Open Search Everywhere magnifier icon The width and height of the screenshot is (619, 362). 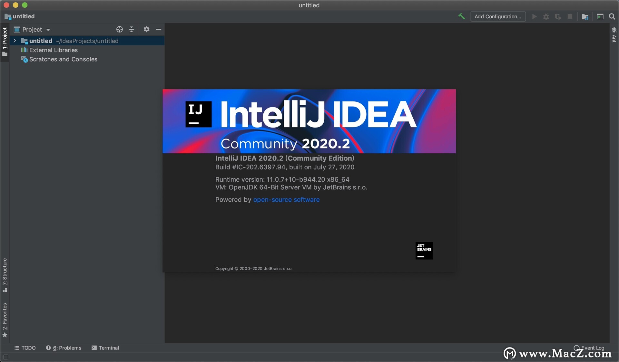[x=612, y=16]
